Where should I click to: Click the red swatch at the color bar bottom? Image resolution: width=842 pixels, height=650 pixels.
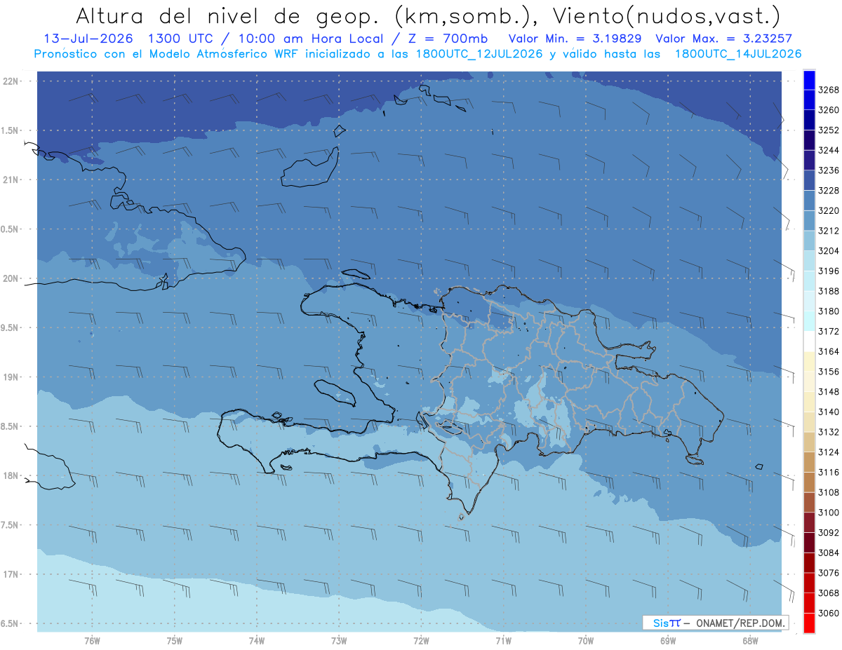click(809, 623)
